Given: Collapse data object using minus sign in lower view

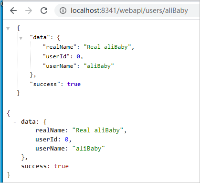Looking at the screenshot, I should (15, 122).
